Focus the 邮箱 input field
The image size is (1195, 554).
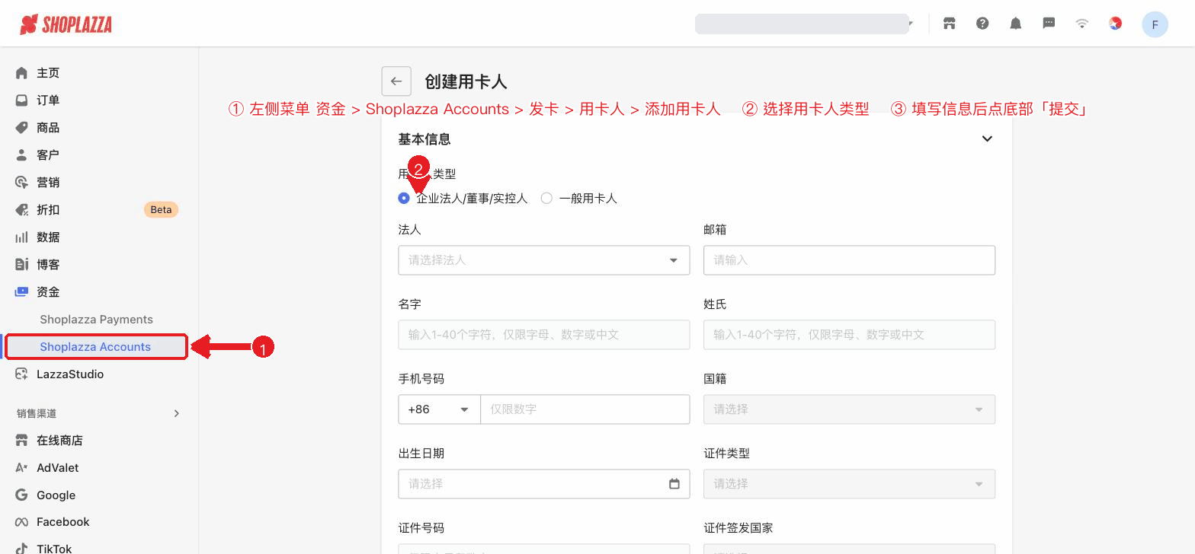tap(849, 260)
